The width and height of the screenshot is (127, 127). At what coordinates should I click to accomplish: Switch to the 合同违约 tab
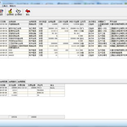tap(13, 81)
